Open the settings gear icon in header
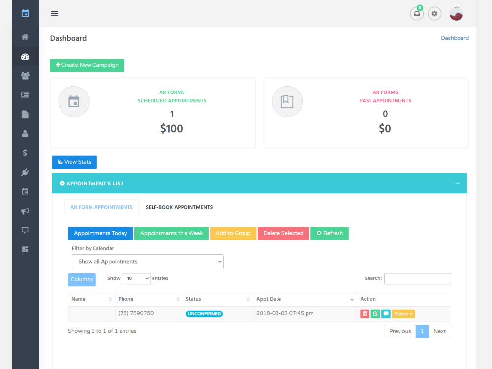 (x=434, y=13)
